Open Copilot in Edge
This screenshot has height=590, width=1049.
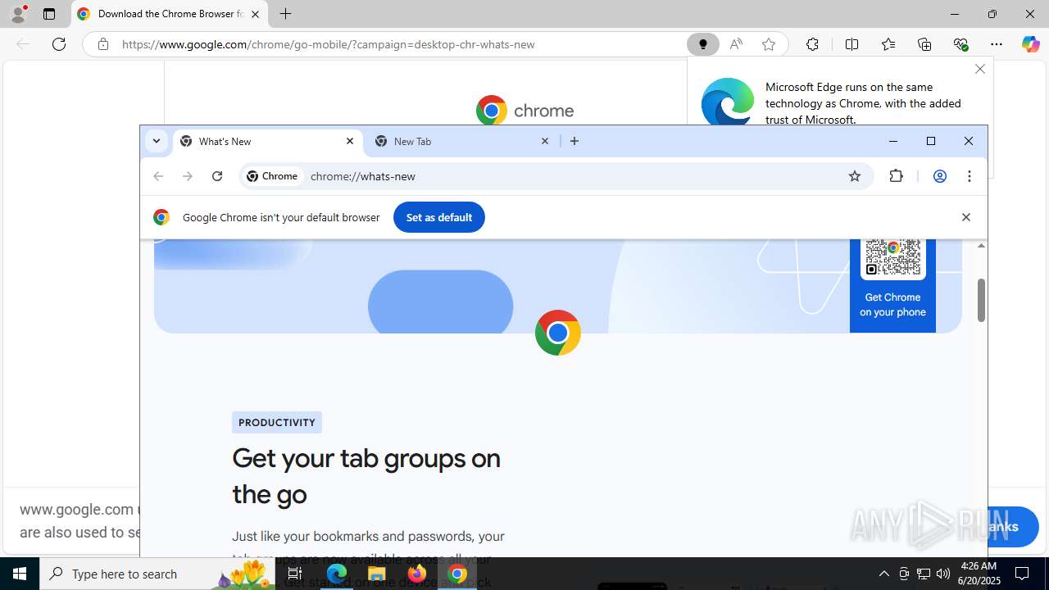pyautogui.click(x=1030, y=44)
